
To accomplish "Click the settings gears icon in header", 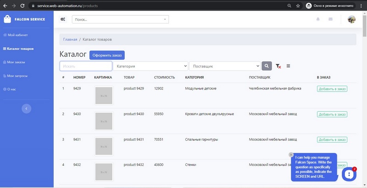I will point(63,19).
